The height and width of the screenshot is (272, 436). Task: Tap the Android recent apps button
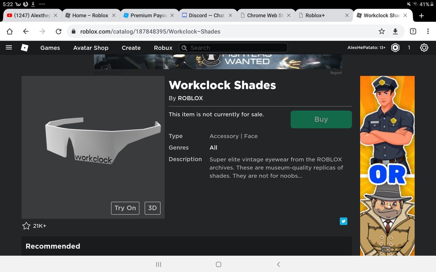[x=158, y=264]
